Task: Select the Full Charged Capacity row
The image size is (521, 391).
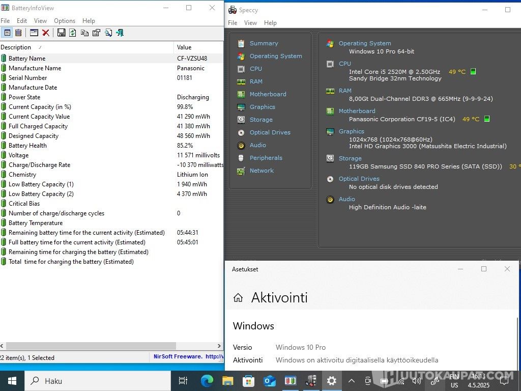Action: point(111,126)
